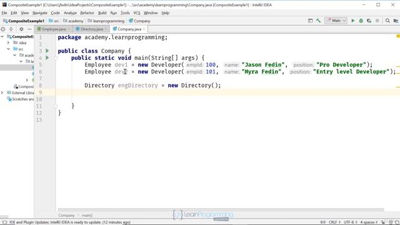Screen dimensions: 400x225
Task: Open the Main run configuration dropdown
Action: (x=336, y=21)
